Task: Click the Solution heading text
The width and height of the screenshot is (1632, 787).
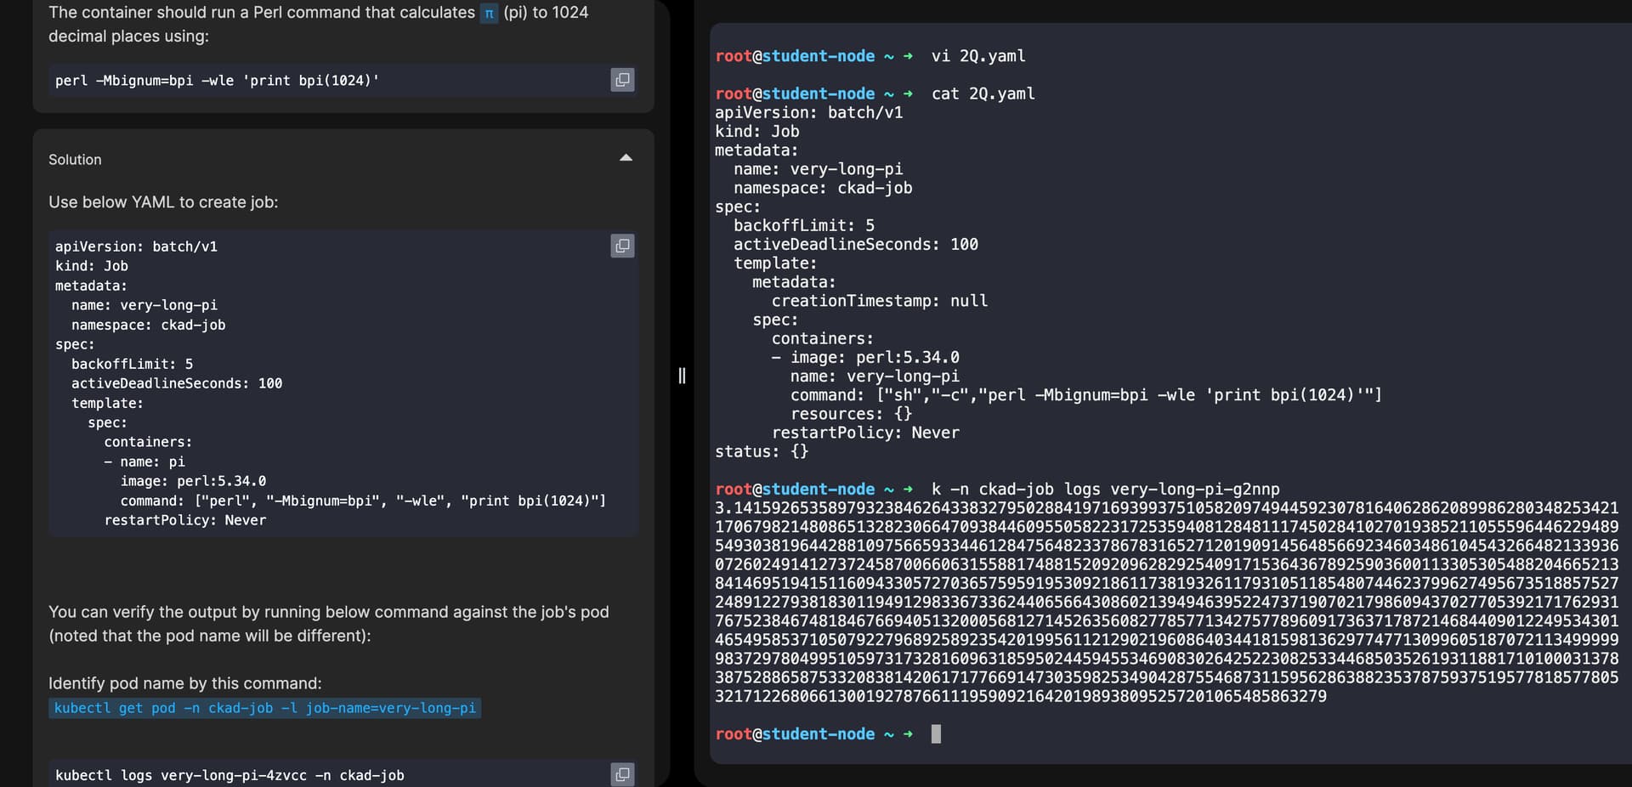Action: (x=75, y=159)
